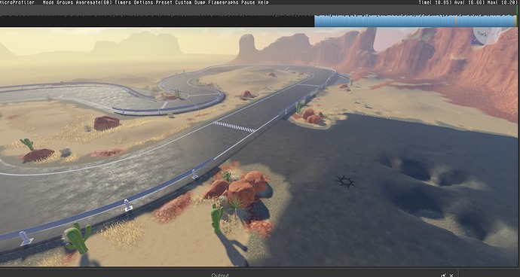Click the orange spike in frame graph
This screenshot has width=520, height=277.
pyautogui.click(x=456, y=21)
